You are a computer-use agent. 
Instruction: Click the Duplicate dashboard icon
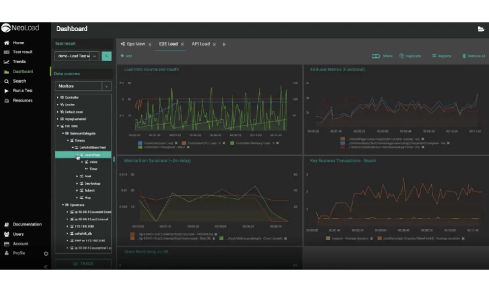[402, 56]
